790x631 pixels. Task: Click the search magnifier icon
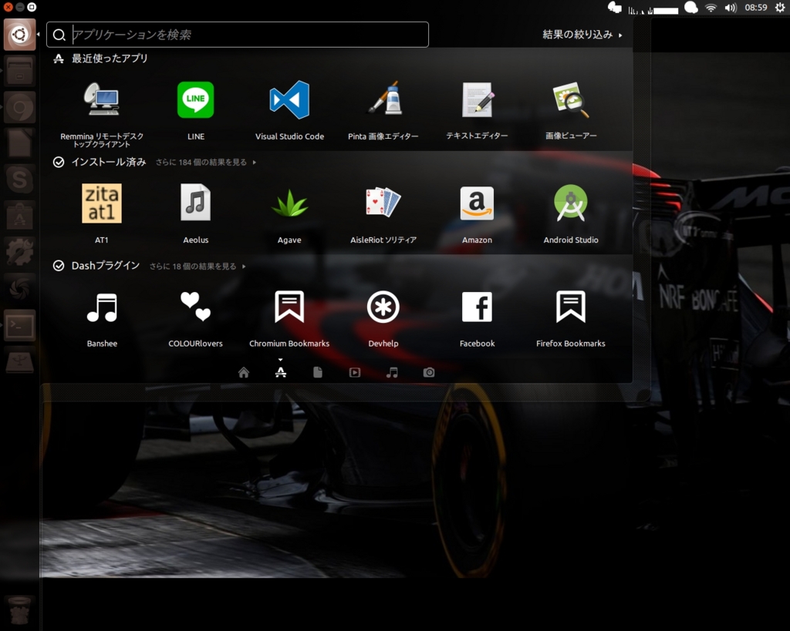(x=59, y=35)
